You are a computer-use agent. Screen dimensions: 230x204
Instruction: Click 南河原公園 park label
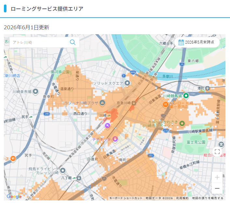tap(60, 72)
